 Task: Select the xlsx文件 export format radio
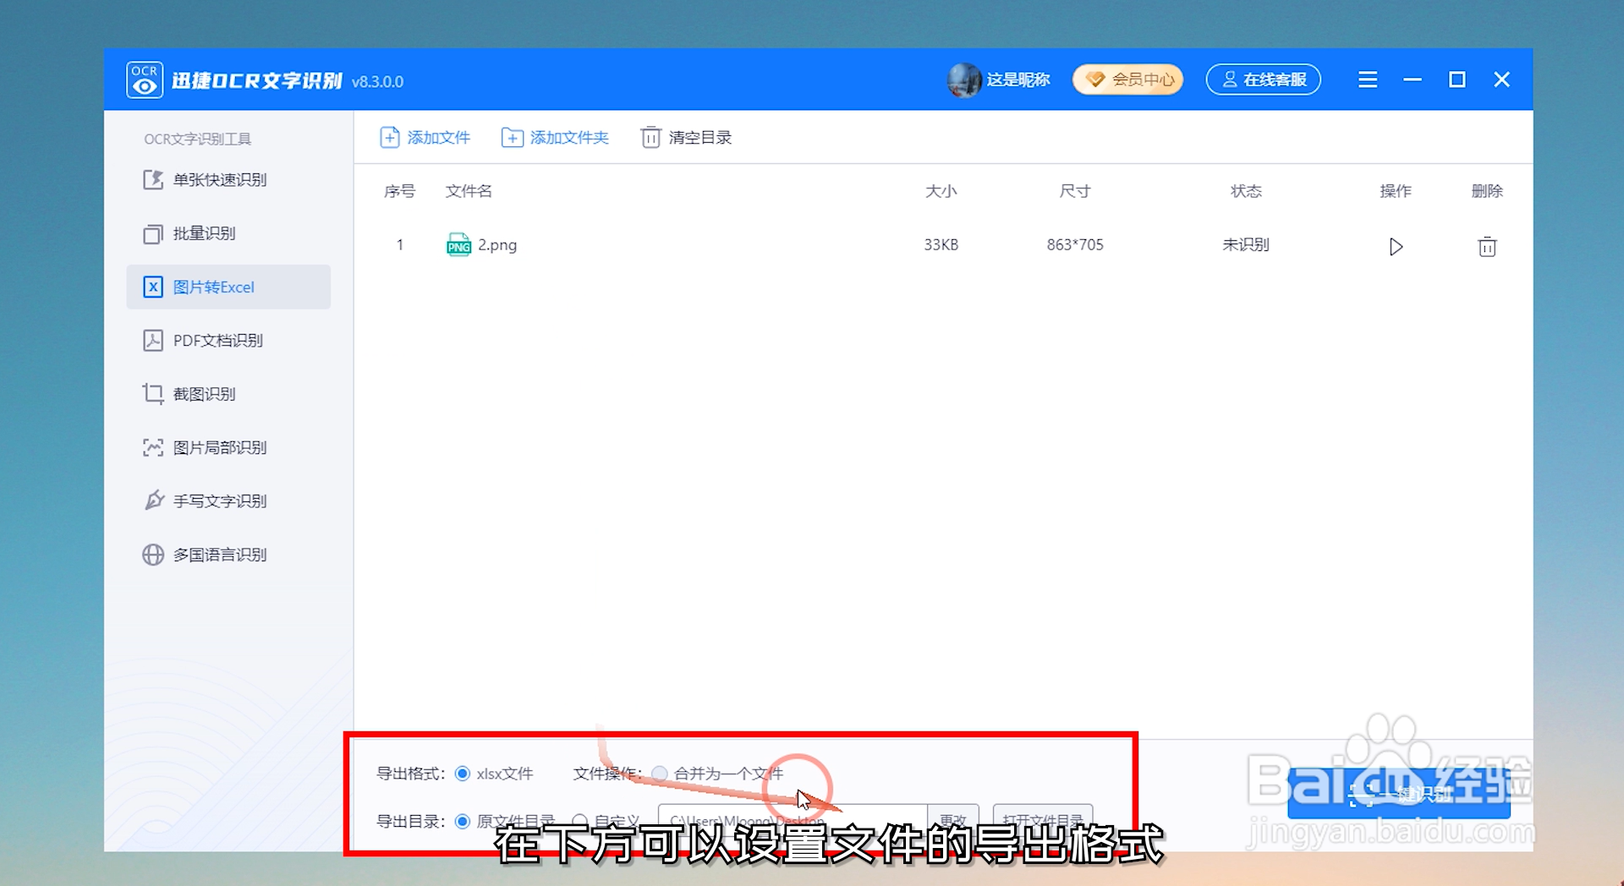[x=463, y=774]
